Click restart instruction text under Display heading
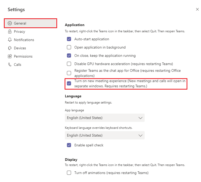This screenshot has width=201, height=182. 125,165
